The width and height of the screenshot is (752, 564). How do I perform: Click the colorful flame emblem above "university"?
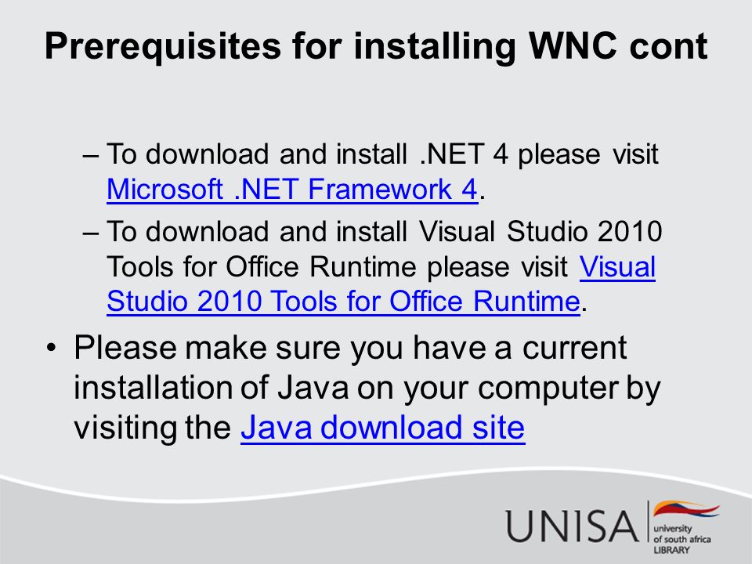click(x=686, y=510)
